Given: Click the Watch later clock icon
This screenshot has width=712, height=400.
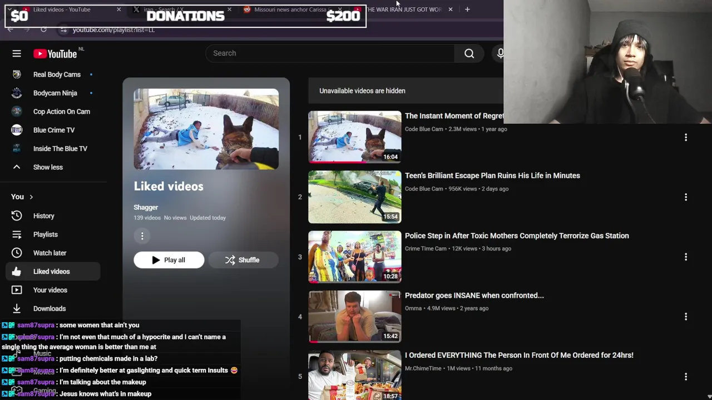Looking at the screenshot, I should (x=17, y=253).
